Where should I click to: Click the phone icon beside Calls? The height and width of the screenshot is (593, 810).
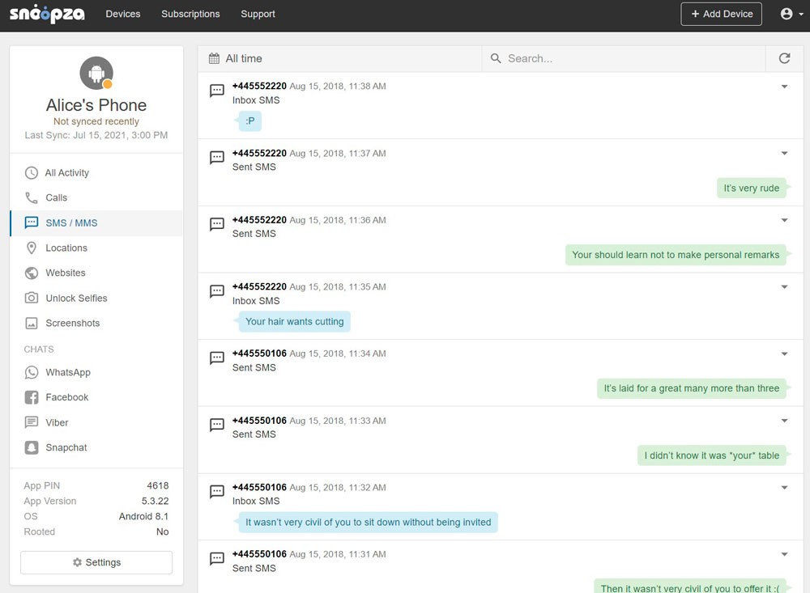pyautogui.click(x=32, y=197)
